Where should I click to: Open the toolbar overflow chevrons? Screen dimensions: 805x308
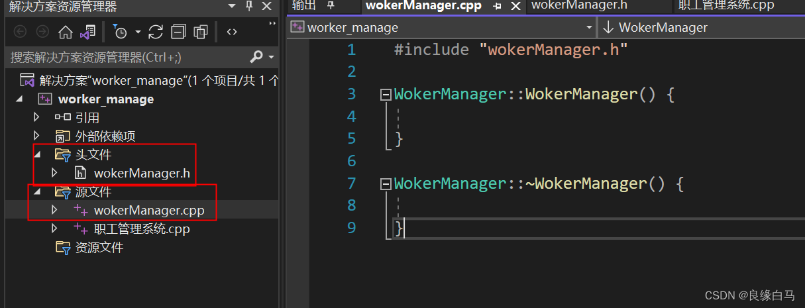[x=272, y=23]
